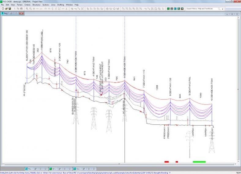This screenshot has width=241, height=174.
Task: Open the Criteria menu
Action: [27, 5]
